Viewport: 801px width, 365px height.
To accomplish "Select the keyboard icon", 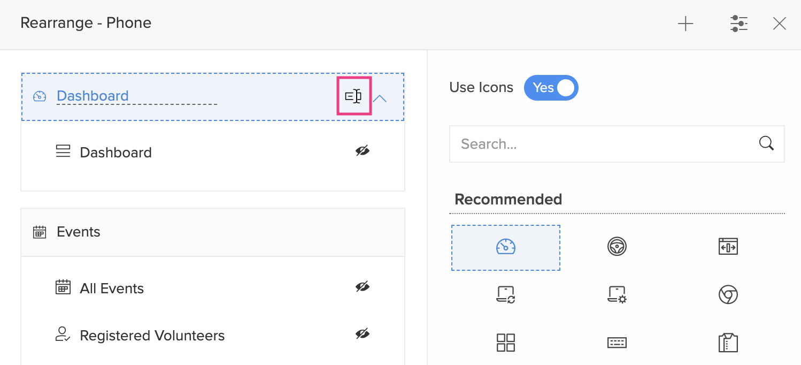I will click(x=617, y=343).
